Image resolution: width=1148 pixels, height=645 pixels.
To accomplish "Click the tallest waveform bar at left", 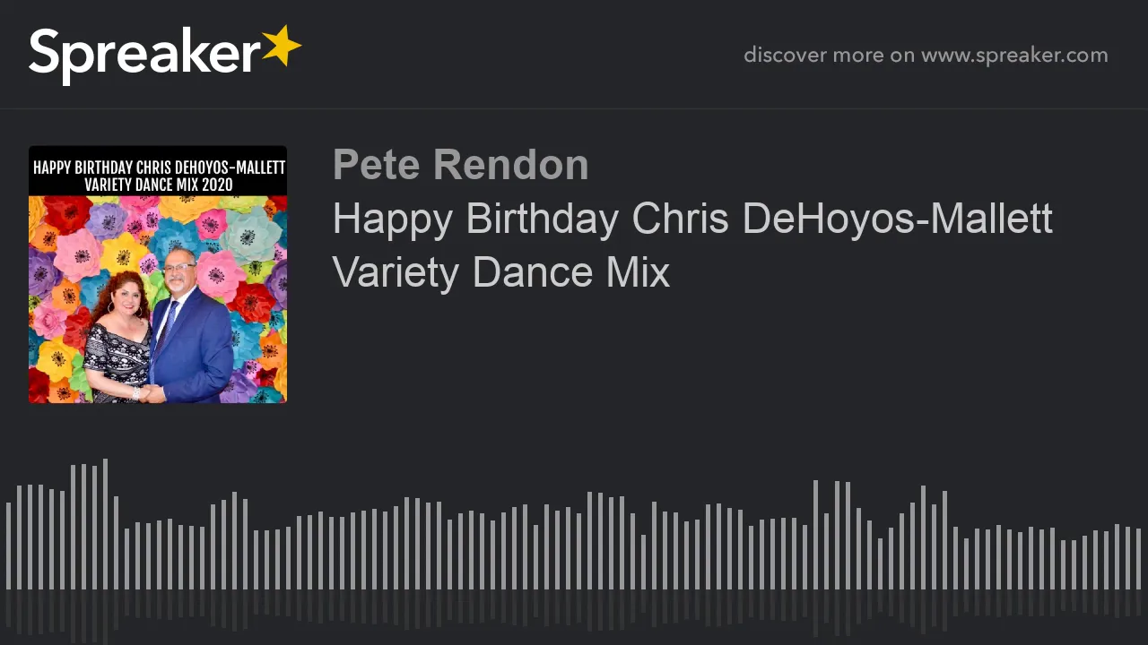I will pyautogui.click(x=105, y=524).
